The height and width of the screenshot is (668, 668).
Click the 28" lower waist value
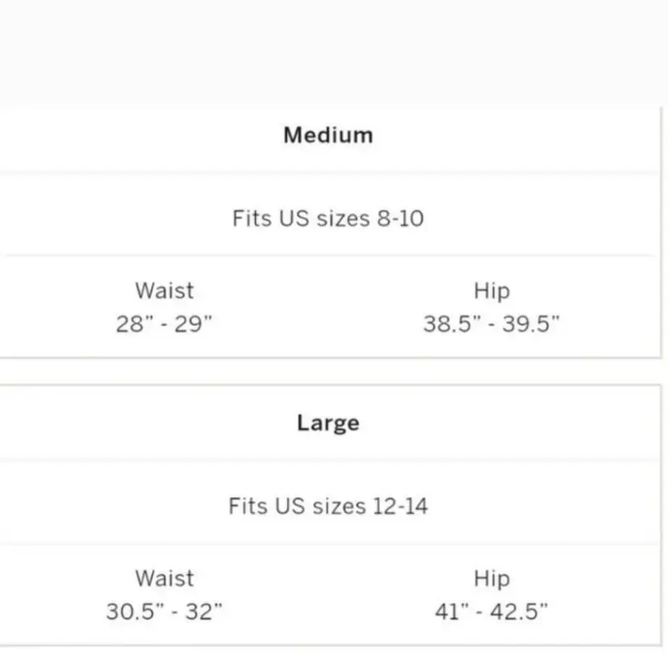[x=132, y=324]
